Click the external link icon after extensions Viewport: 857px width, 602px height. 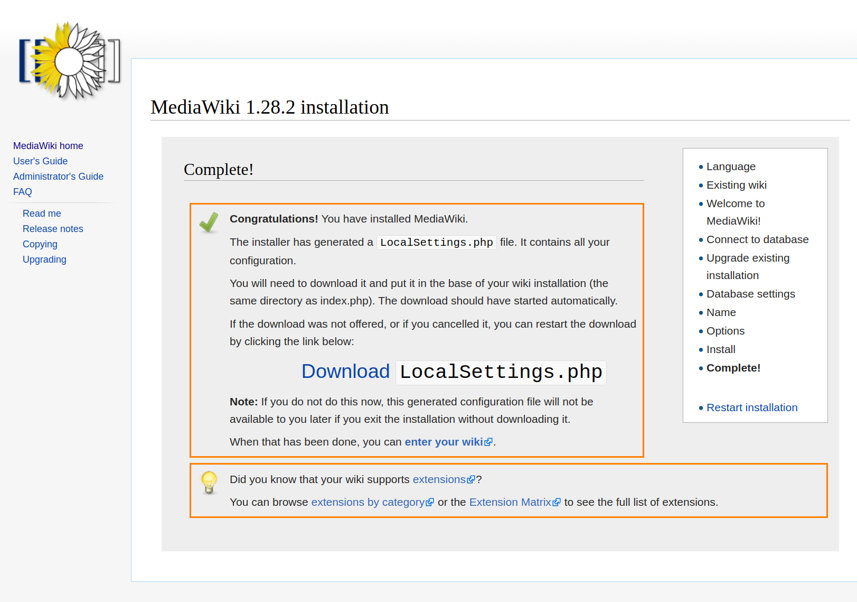(471, 479)
